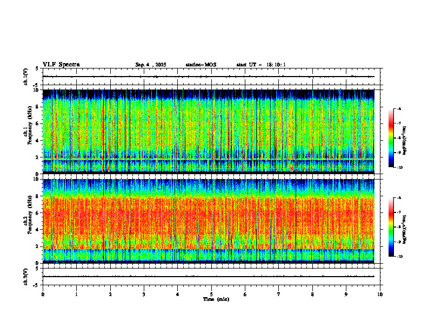428x330 pixels.
Task: Click the "-5" tick on ch.3(V) axis
Action: [x=37, y=285]
